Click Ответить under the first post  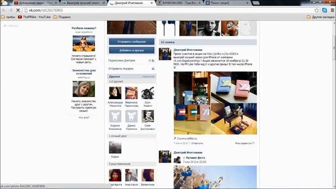pyautogui.click(x=197, y=143)
